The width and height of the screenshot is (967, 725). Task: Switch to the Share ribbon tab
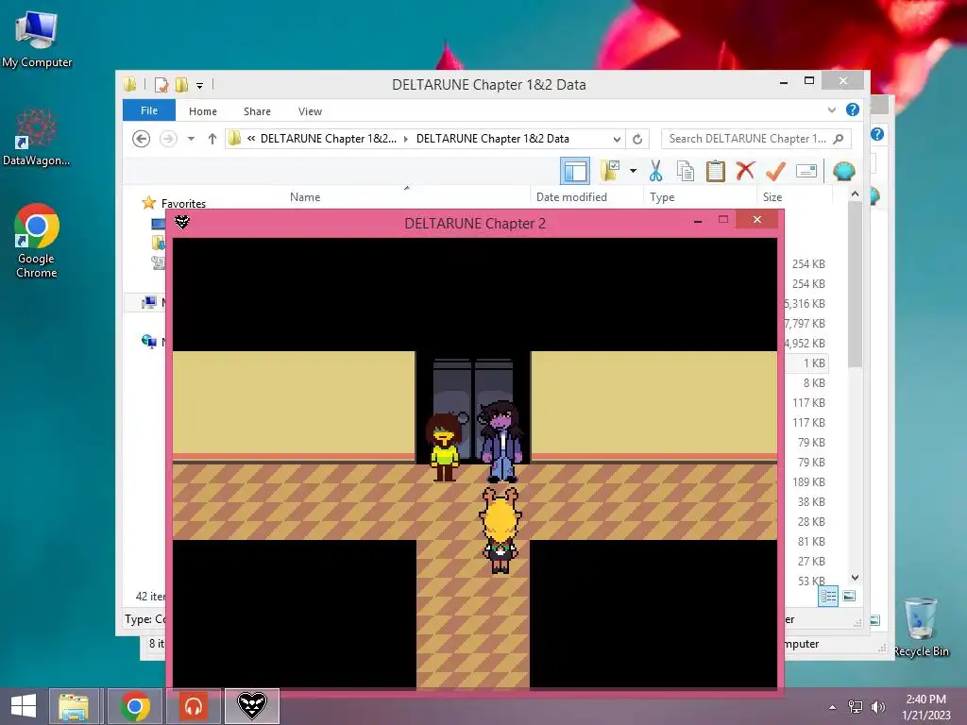(x=257, y=111)
